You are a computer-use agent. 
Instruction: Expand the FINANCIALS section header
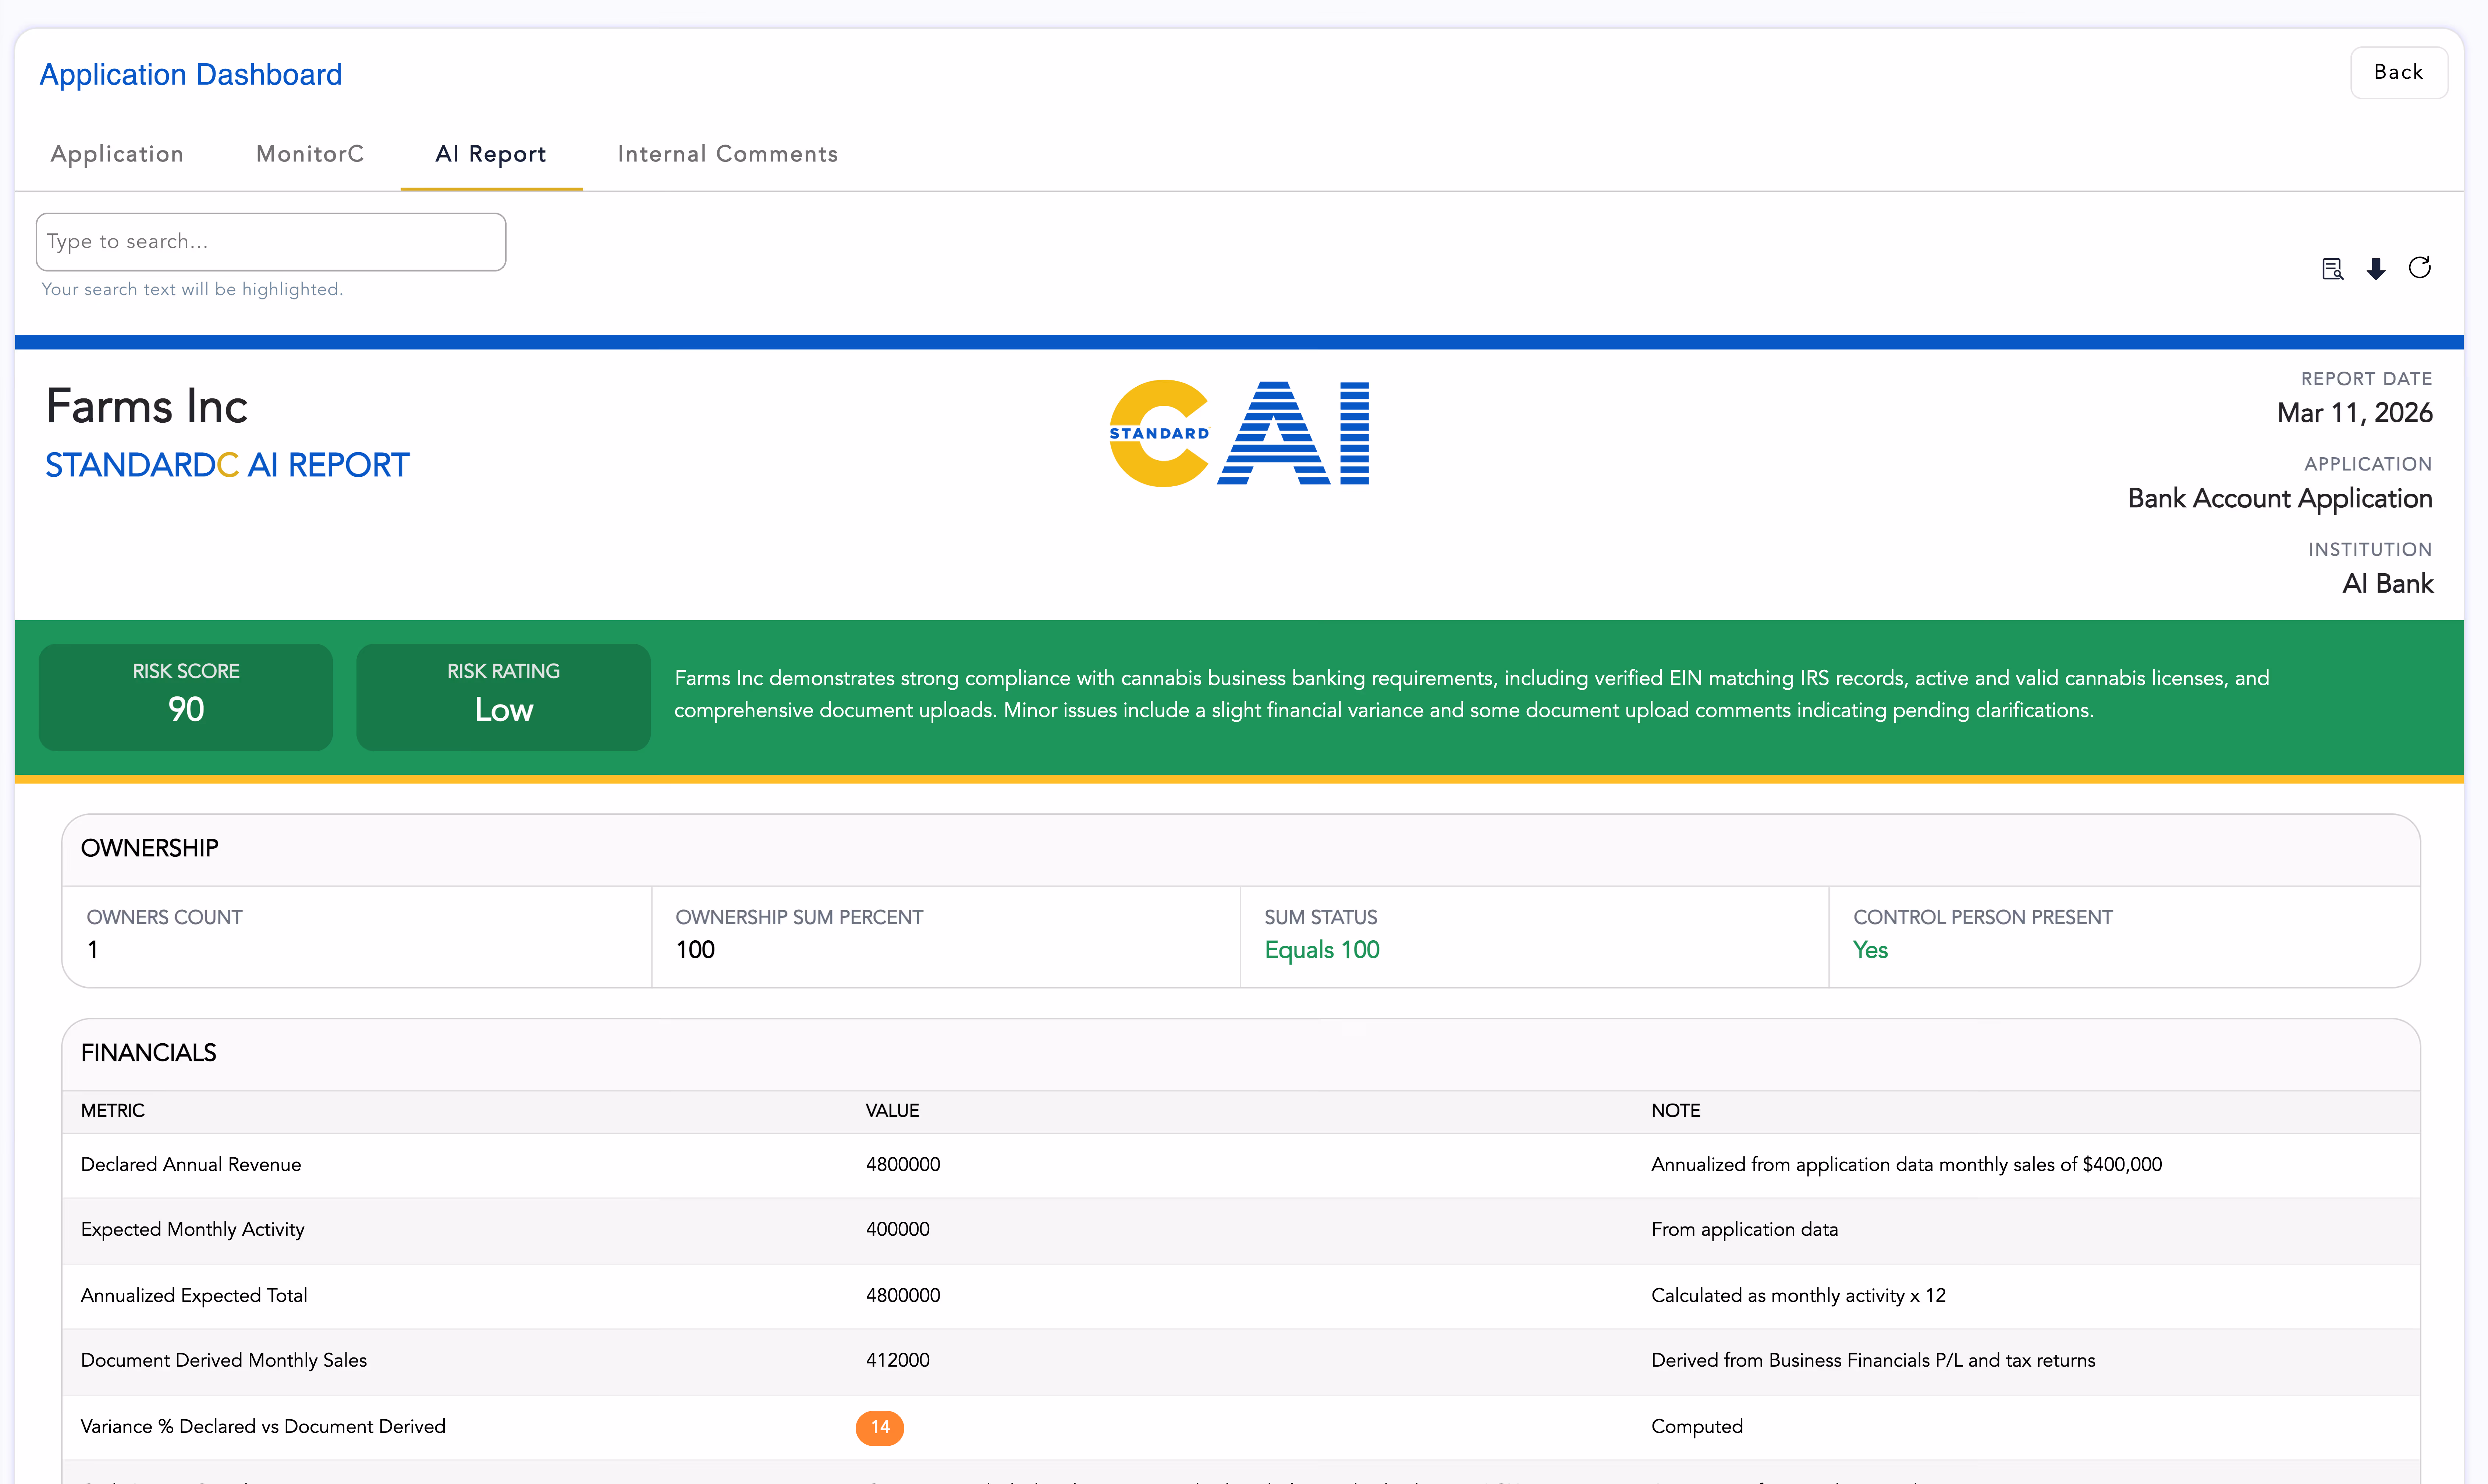[148, 1052]
